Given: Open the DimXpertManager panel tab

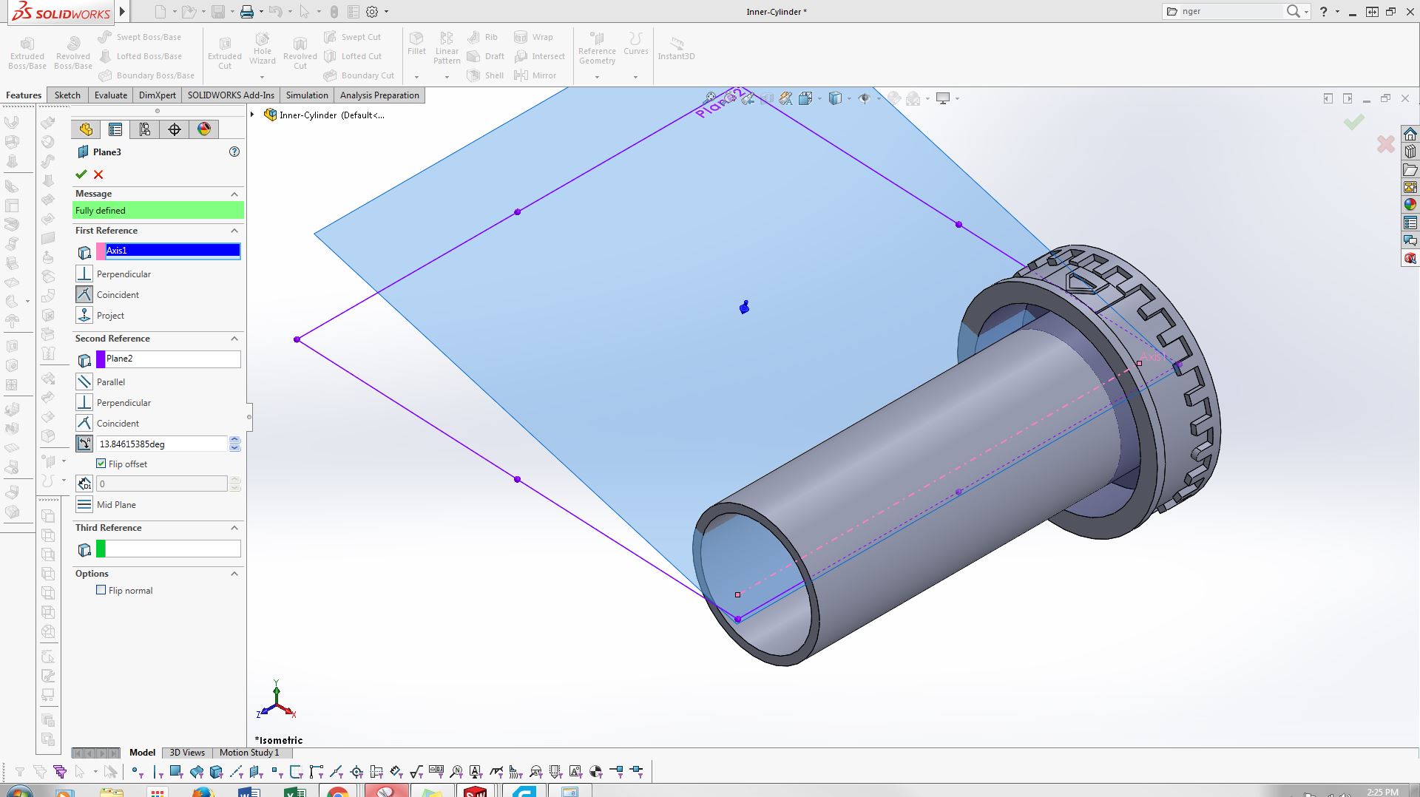Looking at the screenshot, I should point(175,129).
